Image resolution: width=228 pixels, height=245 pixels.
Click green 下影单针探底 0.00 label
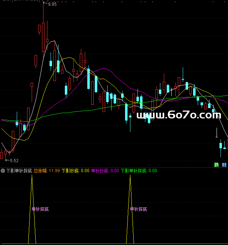[x=139, y=171]
